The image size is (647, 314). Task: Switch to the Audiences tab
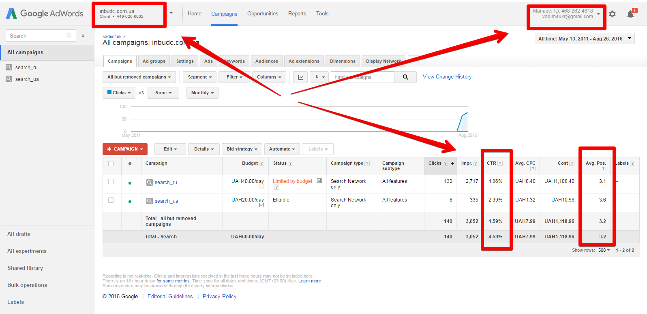(x=267, y=61)
